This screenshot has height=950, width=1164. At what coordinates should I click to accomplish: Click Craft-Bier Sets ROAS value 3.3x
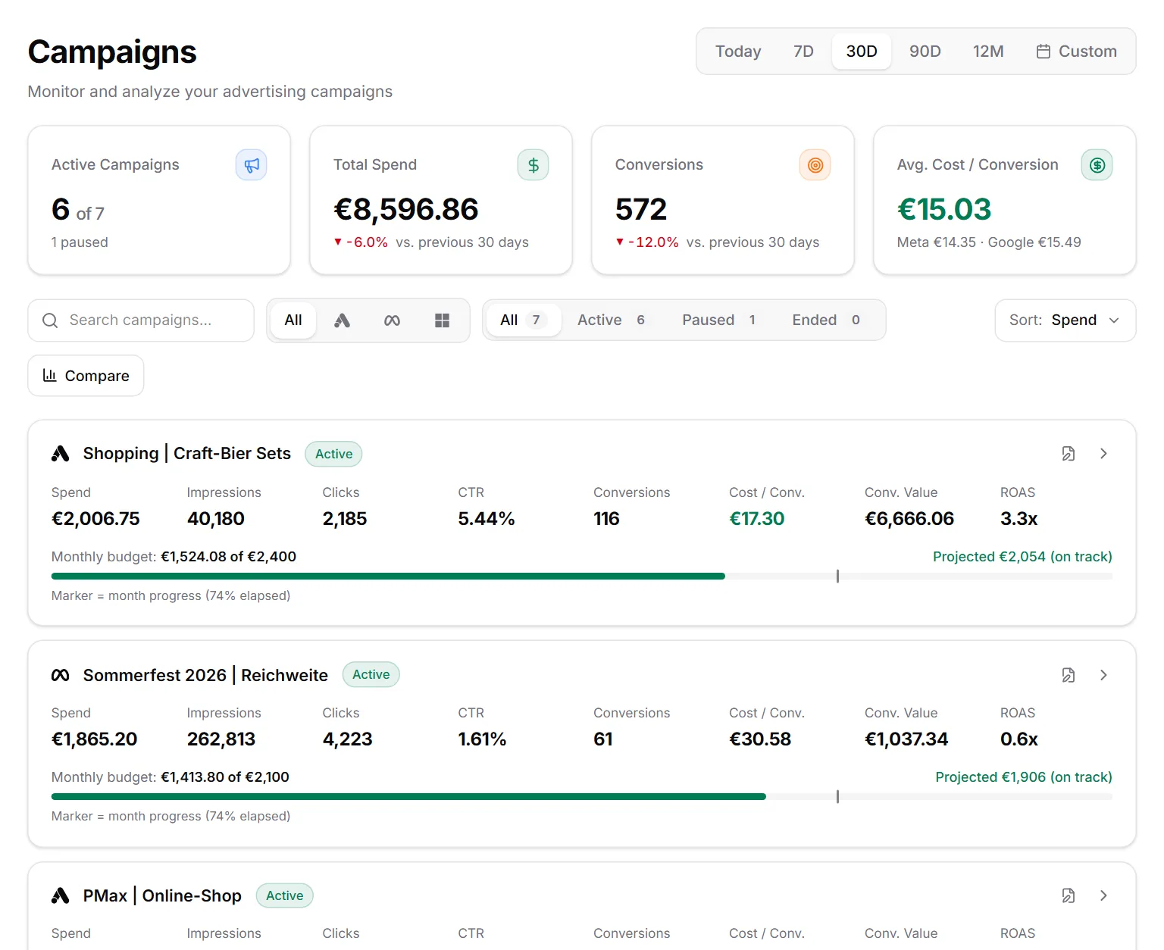pos(1018,519)
